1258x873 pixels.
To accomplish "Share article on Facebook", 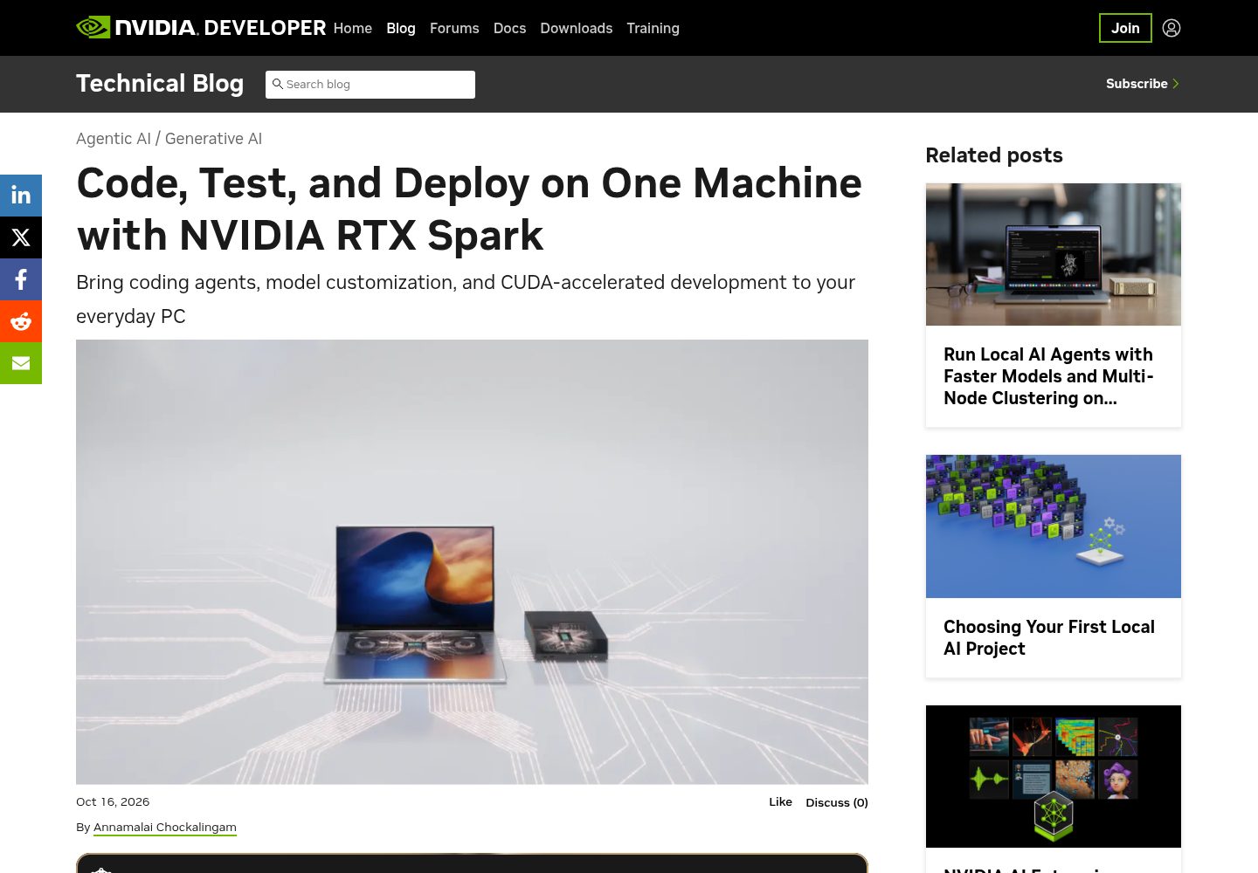I will [x=21, y=279].
